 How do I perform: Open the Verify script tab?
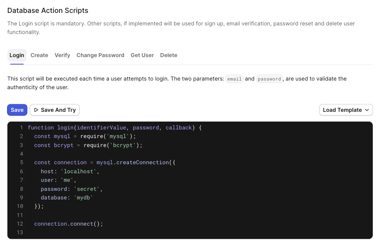point(62,55)
